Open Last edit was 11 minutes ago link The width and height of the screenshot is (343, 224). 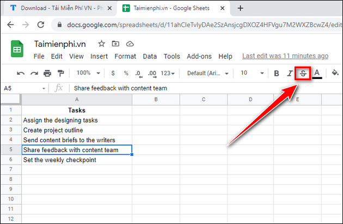click(285, 56)
